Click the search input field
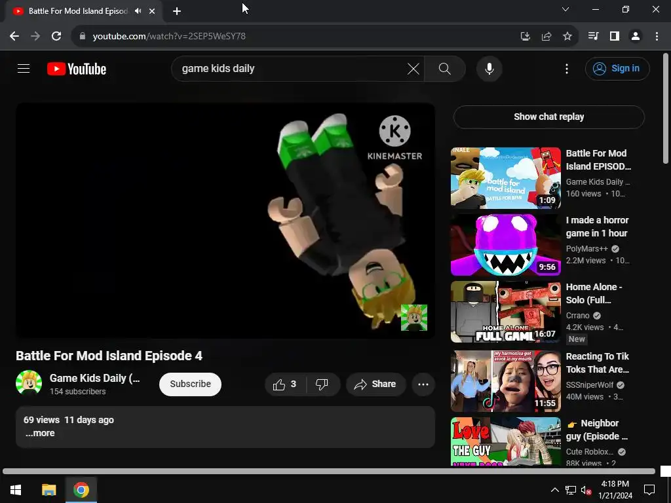 [x=291, y=68]
